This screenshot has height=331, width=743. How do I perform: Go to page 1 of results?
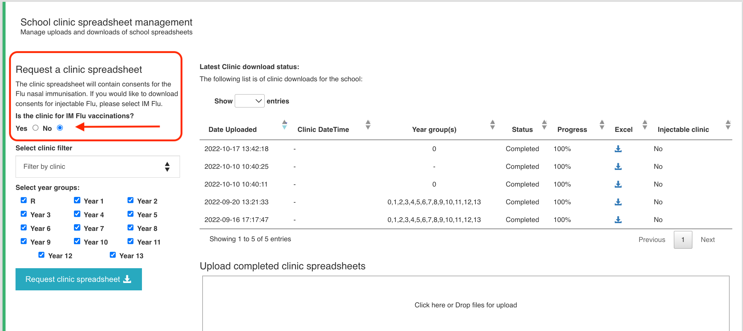point(683,240)
